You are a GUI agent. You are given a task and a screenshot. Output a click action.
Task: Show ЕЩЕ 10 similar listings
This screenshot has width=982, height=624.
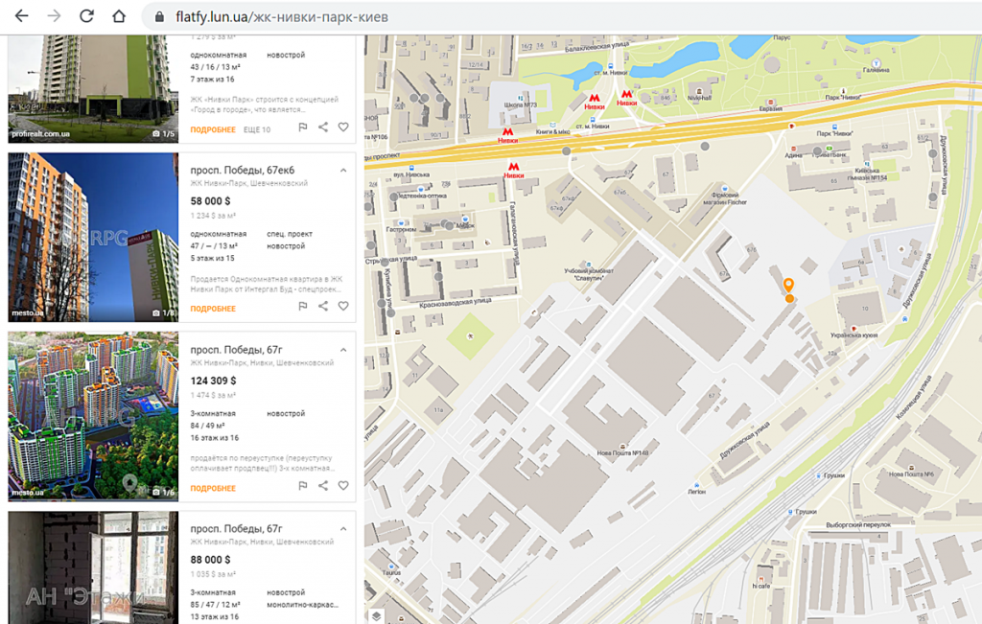pyautogui.click(x=257, y=130)
